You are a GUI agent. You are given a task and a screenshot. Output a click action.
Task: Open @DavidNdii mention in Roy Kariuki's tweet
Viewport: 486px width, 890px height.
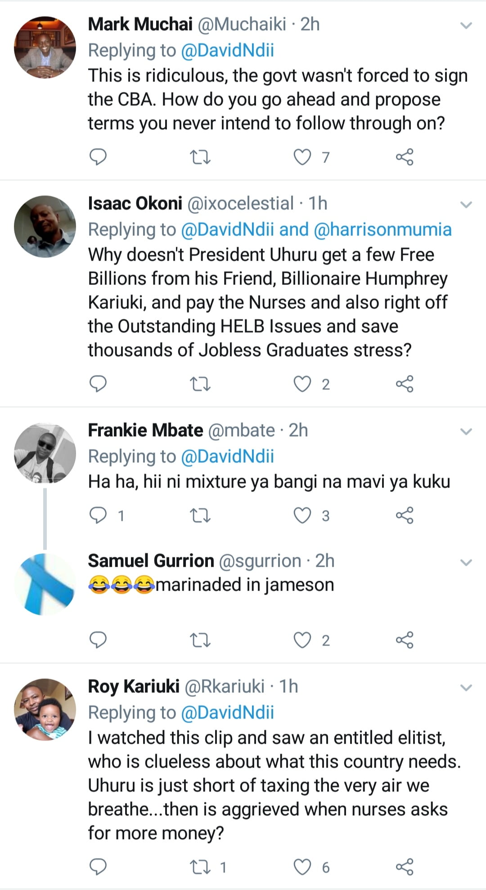pos(227,712)
